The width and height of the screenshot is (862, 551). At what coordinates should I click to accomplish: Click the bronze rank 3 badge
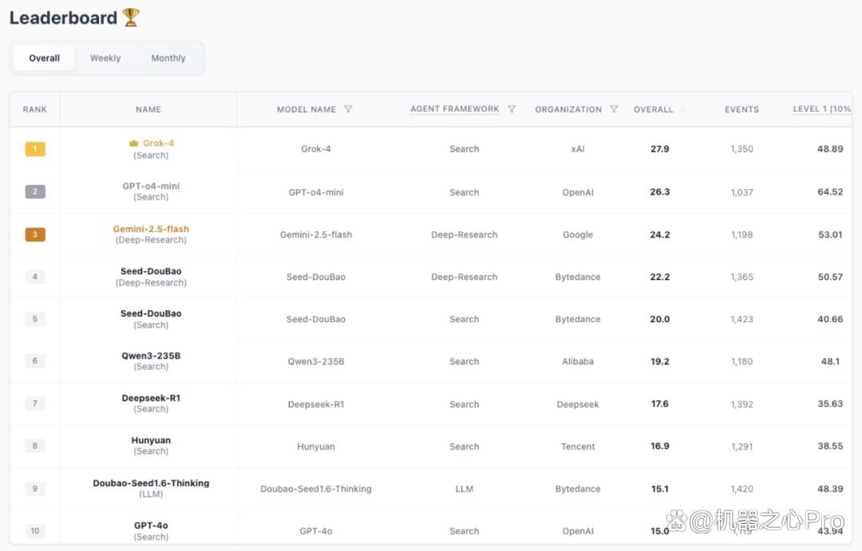tap(35, 234)
